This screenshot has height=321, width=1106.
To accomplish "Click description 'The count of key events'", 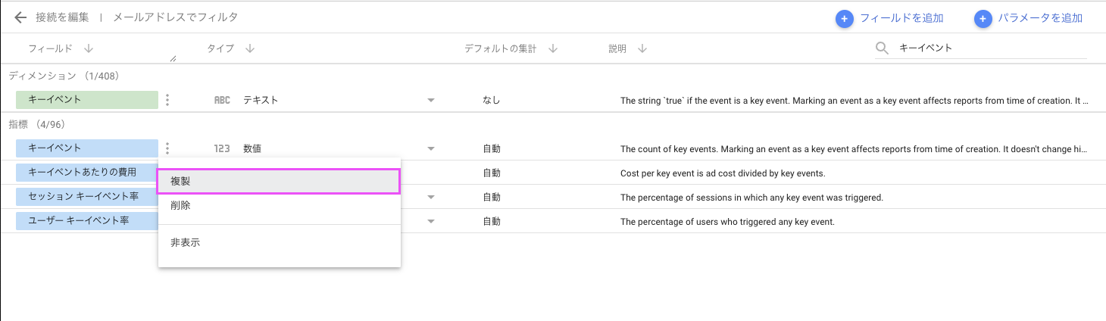I will click(x=854, y=148).
